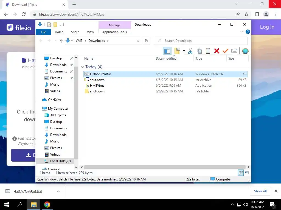This screenshot has height=210, width=281.
Task: Click the Explorer Help question mark icon
Action: pos(248,32)
